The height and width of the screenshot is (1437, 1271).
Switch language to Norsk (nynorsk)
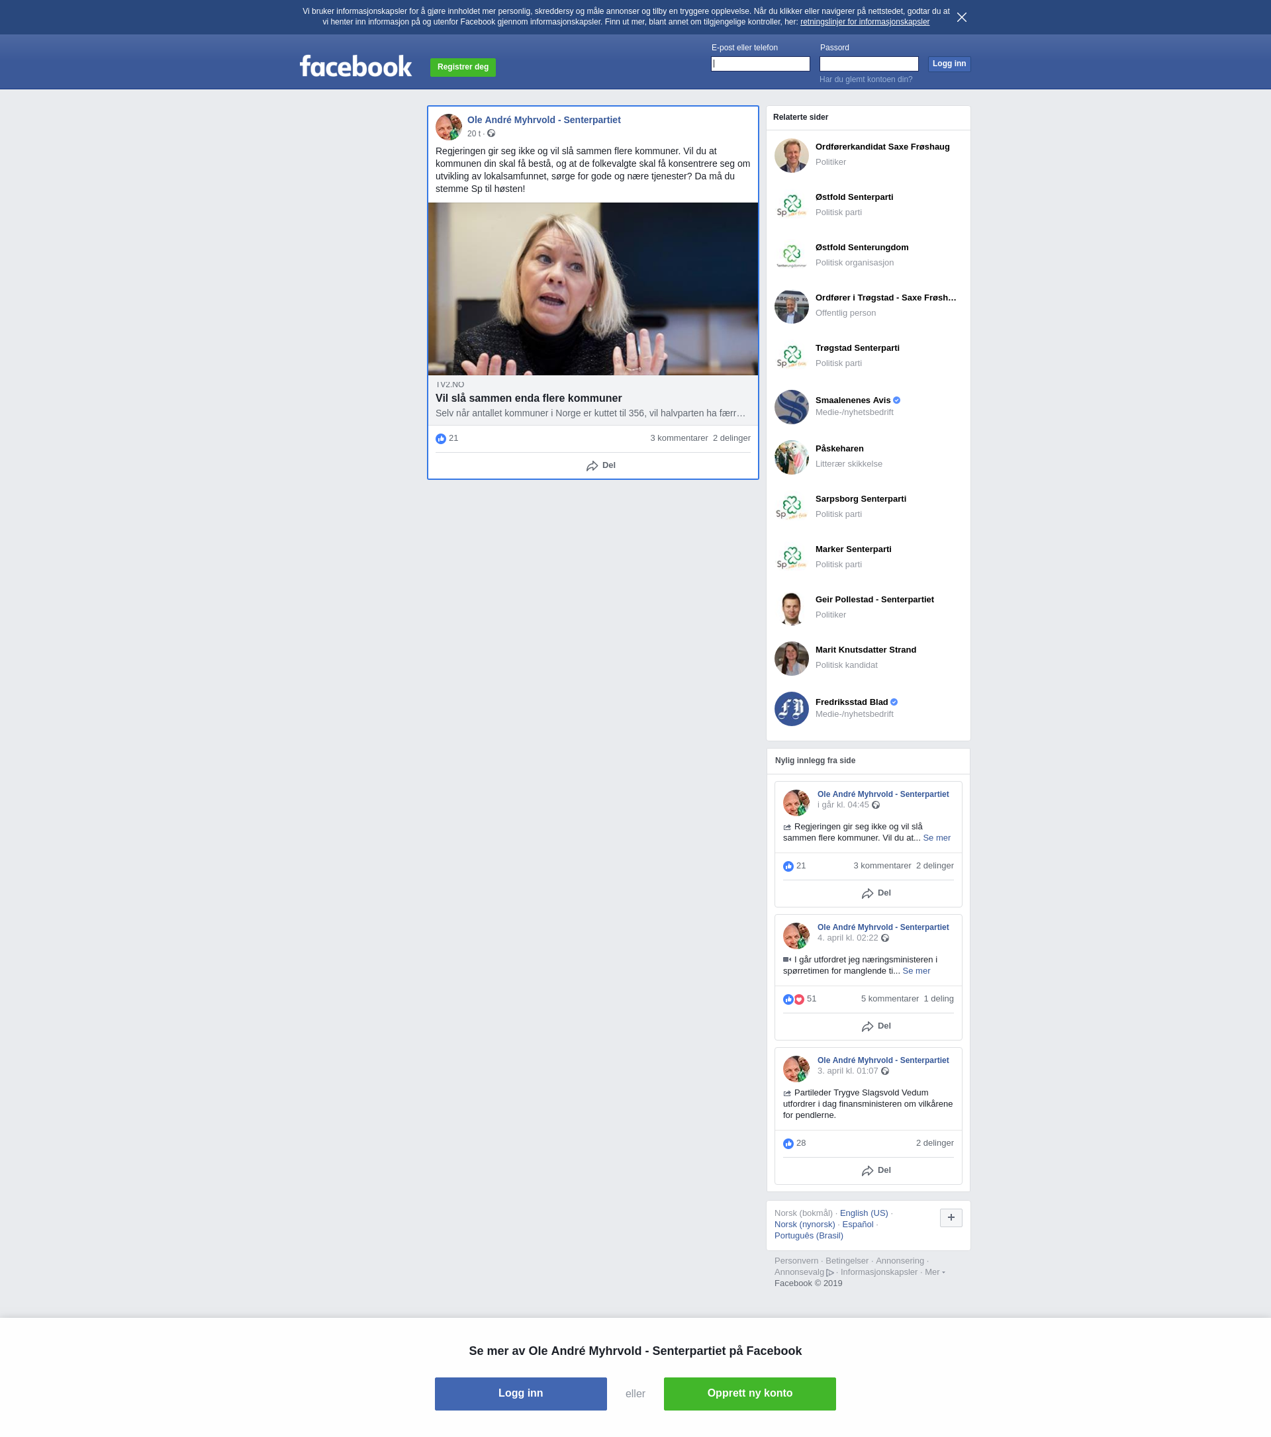(804, 1224)
